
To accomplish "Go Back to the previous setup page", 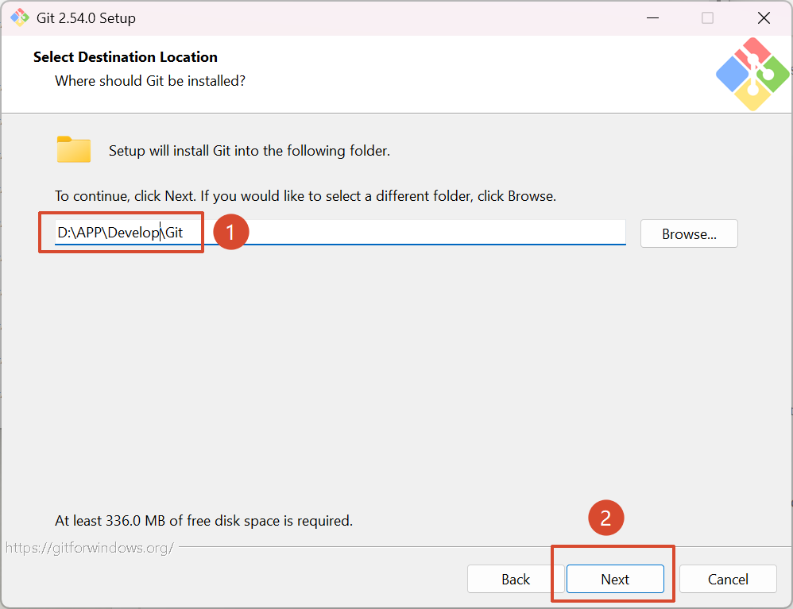I will (515, 580).
